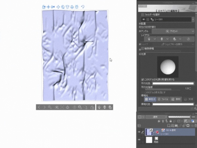Open the dropdown arrow beside the シーツ01 object list
Viewport: 197px width, 148px height.
[193, 19]
